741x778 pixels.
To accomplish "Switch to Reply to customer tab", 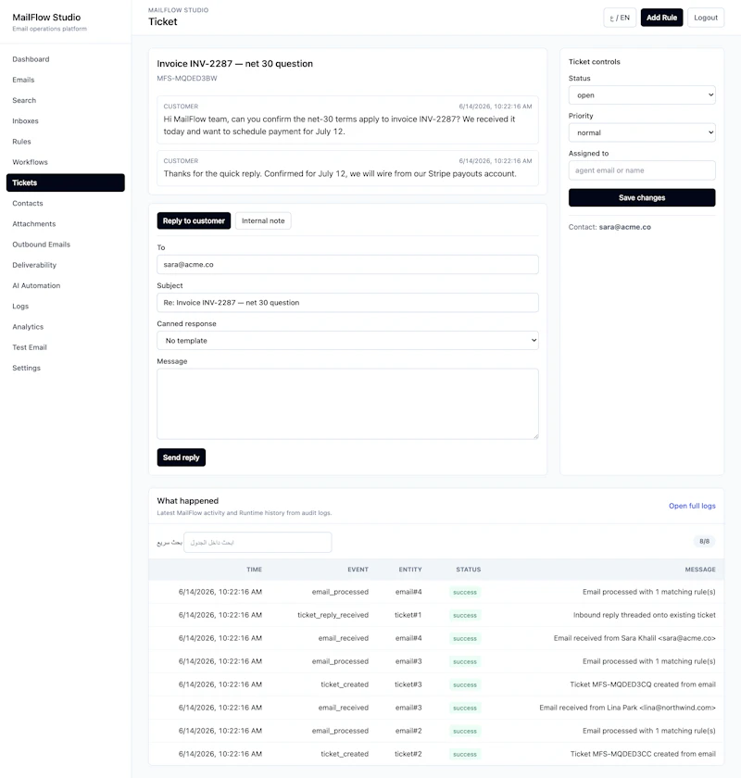I will (x=194, y=220).
